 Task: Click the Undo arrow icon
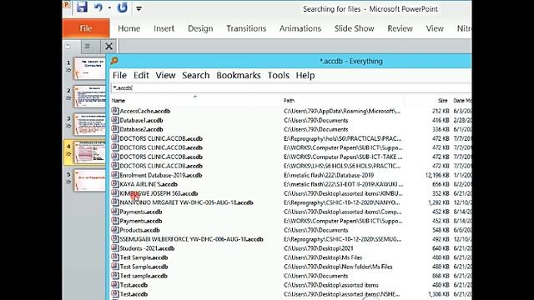point(98,7)
